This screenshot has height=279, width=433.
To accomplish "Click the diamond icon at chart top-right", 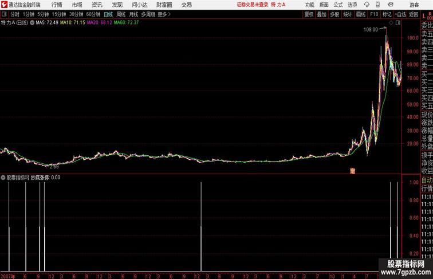I will point(391,23).
